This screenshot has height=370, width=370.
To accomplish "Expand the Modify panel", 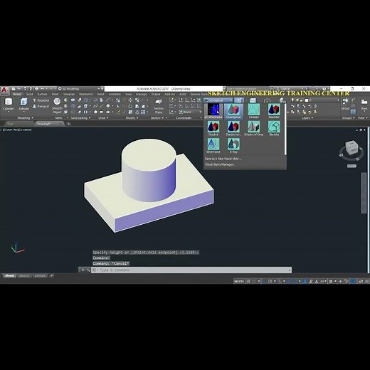I will (132, 118).
